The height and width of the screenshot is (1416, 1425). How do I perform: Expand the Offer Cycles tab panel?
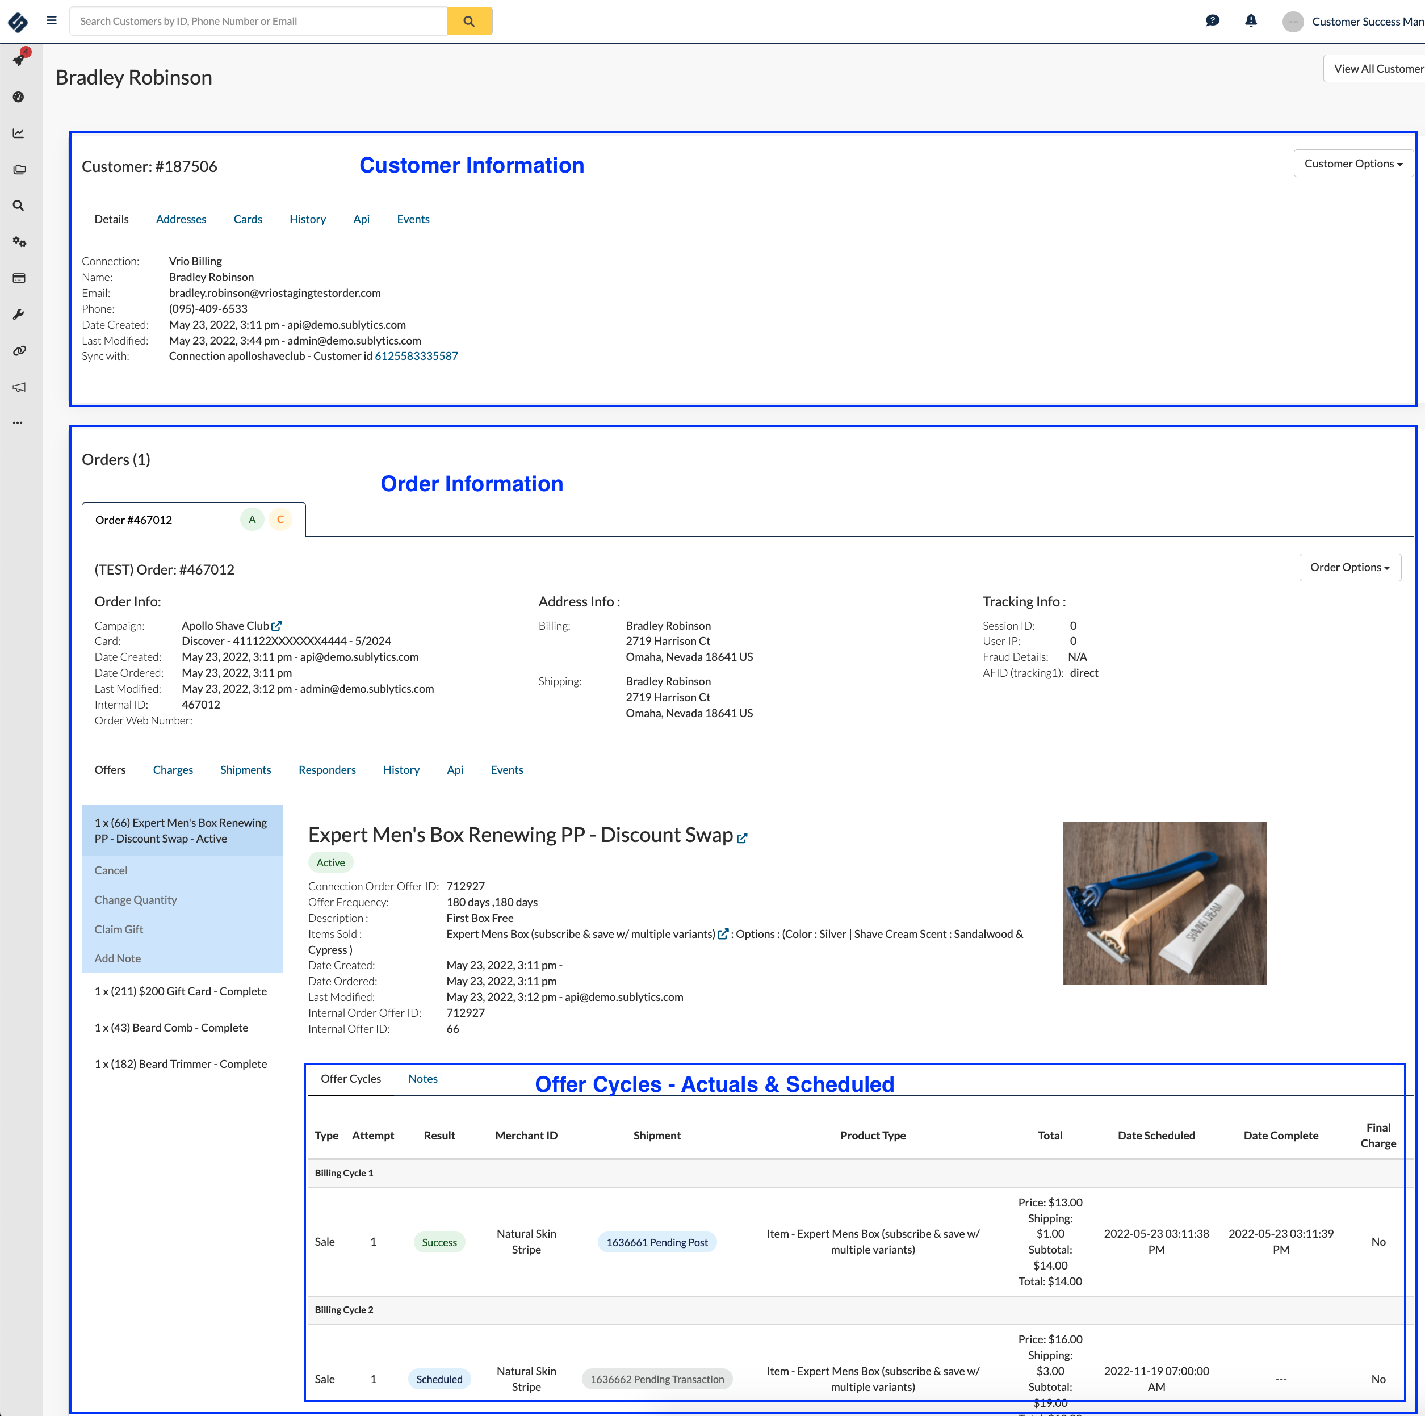point(351,1078)
